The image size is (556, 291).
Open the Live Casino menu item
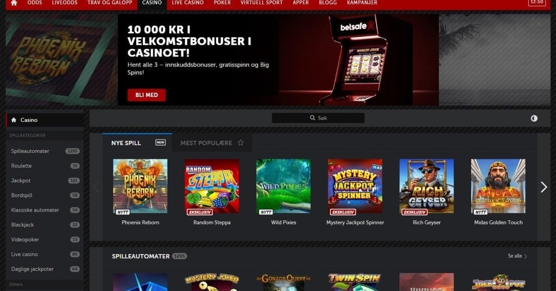(x=188, y=3)
